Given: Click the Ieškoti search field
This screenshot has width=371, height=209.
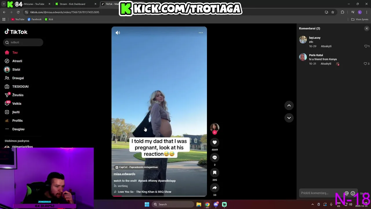Looking at the screenshot, I should pos(23,42).
